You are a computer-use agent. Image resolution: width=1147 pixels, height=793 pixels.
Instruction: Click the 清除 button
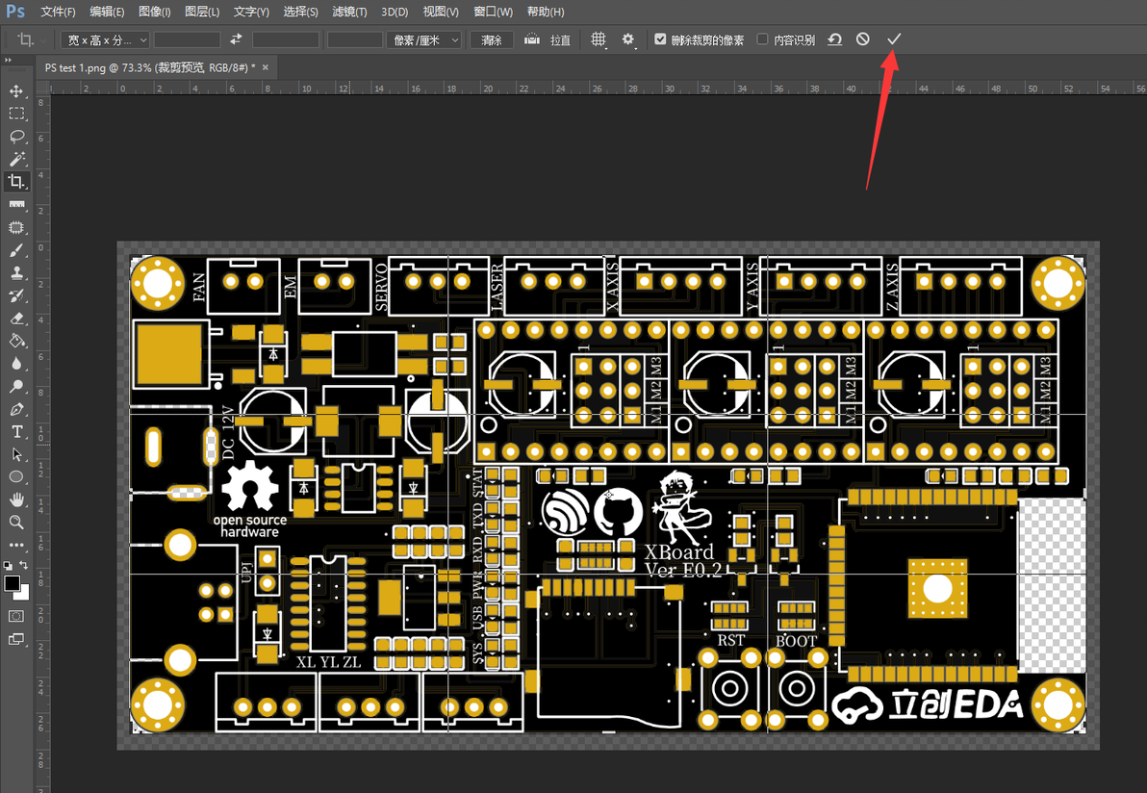click(492, 39)
